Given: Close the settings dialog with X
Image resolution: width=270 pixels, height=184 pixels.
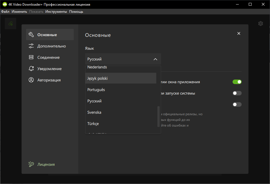Looking at the screenshot, I should pyautogui.click(x=239, y=33).
